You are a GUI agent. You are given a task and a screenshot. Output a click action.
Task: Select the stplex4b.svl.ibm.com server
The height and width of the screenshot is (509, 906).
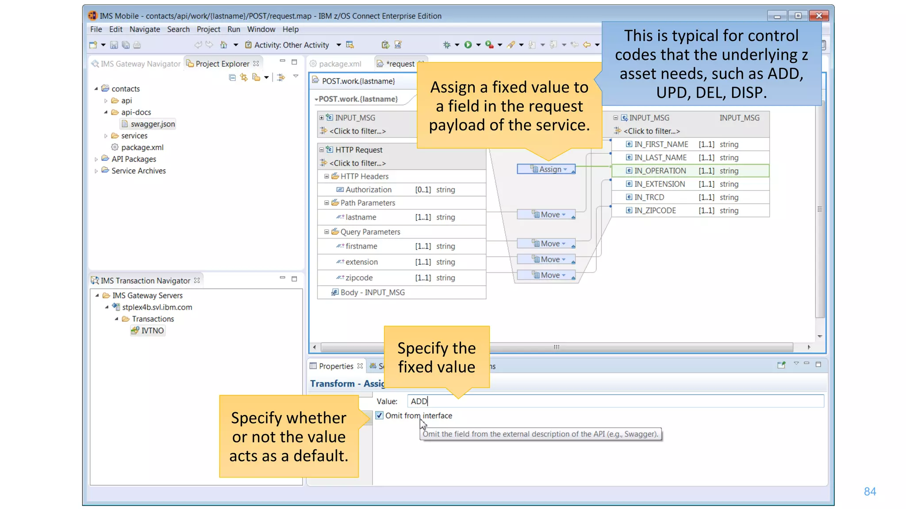point(157,307)
